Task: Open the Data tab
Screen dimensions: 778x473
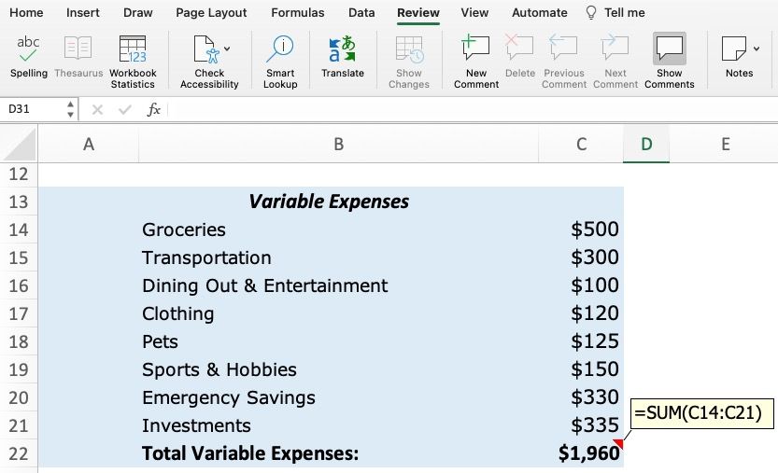Action: (361, 13)
